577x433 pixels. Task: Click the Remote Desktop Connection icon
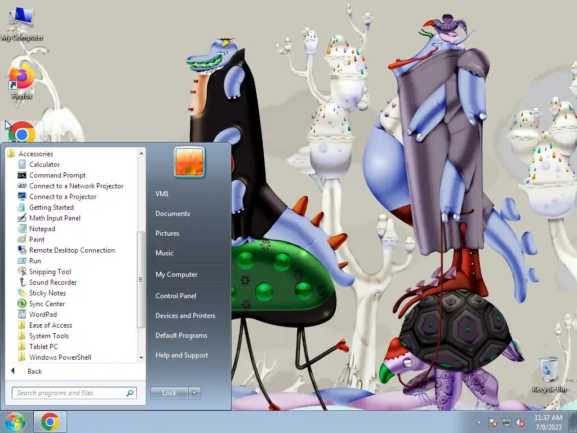[x=22, y=250]
